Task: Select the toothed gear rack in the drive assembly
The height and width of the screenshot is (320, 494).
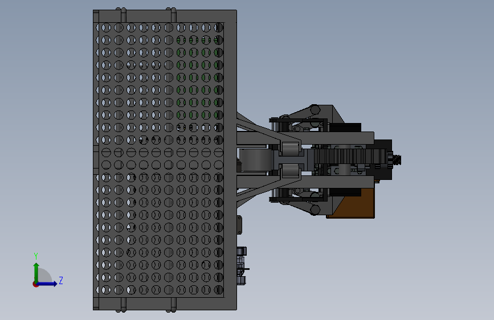Action: click(350, 156)
